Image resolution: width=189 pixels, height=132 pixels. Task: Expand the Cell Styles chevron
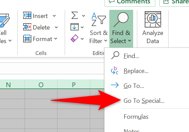pos(10,41)
